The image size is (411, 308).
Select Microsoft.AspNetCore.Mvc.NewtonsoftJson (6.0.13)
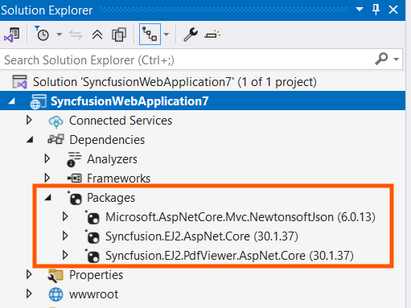pyautogui.click(x=240, y=217)
